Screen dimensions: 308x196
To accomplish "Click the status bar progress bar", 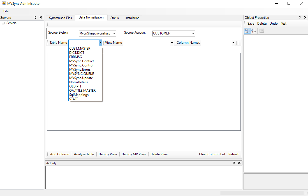I will [x=262, y=193].
